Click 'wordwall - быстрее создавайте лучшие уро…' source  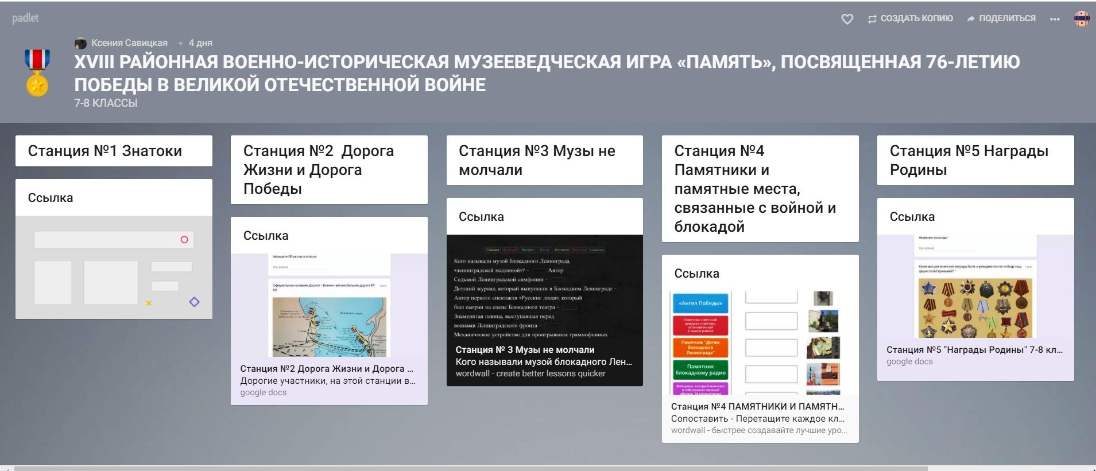coord(759,431)
